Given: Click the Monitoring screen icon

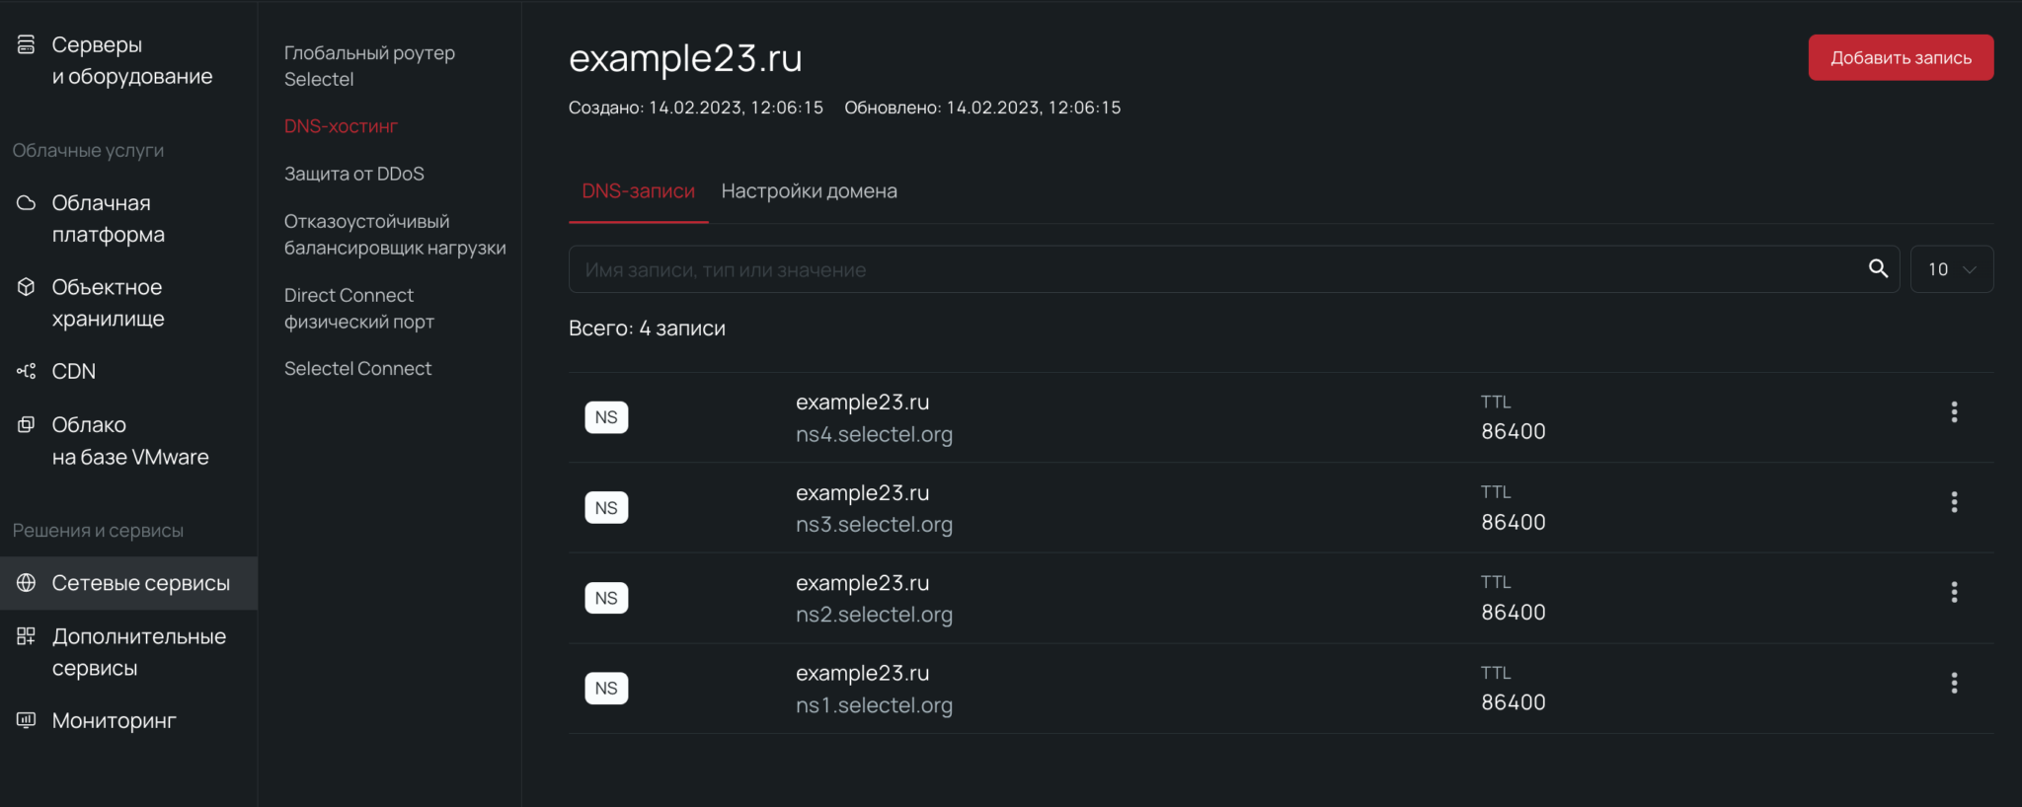Looking at the screenshot, I should click(x=27, y=720).
